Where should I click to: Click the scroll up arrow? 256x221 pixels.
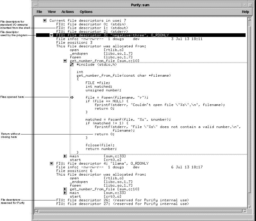click(x=249, y=19)
